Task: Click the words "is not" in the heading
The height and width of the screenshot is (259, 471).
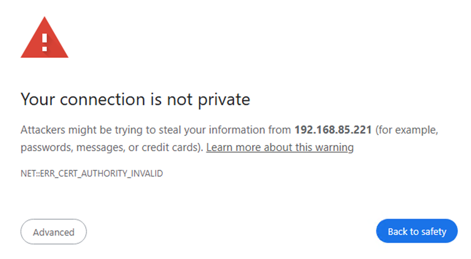Action: click(x=172, y=100)
